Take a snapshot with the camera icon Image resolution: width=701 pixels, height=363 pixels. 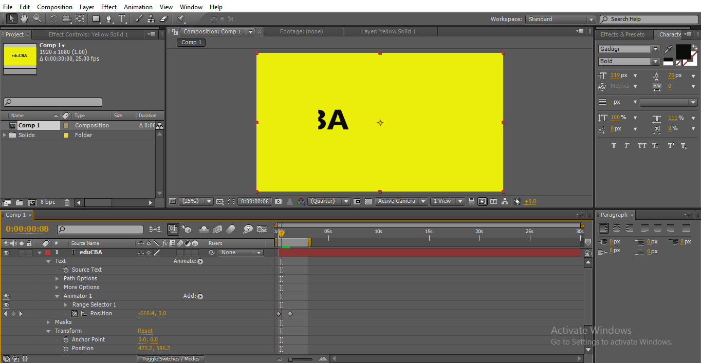click(278, 201)
